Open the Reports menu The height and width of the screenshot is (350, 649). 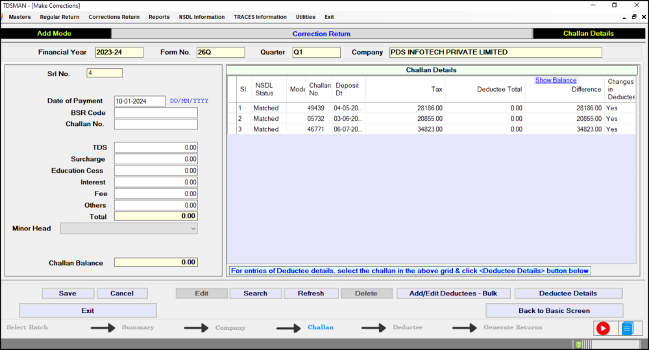click(159, 17)
